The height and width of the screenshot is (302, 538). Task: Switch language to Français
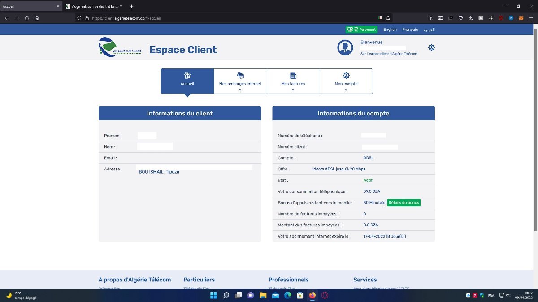[410, 30]
